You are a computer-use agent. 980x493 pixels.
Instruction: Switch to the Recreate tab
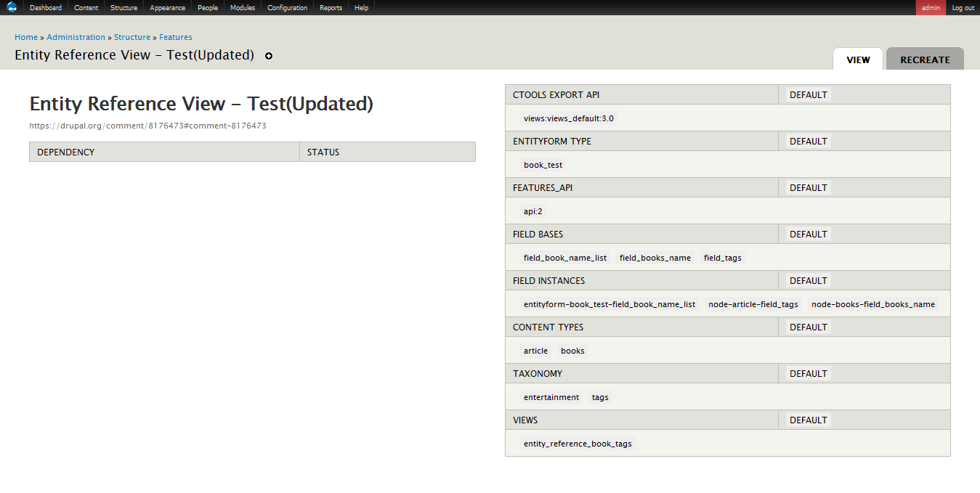coord(925,60)
